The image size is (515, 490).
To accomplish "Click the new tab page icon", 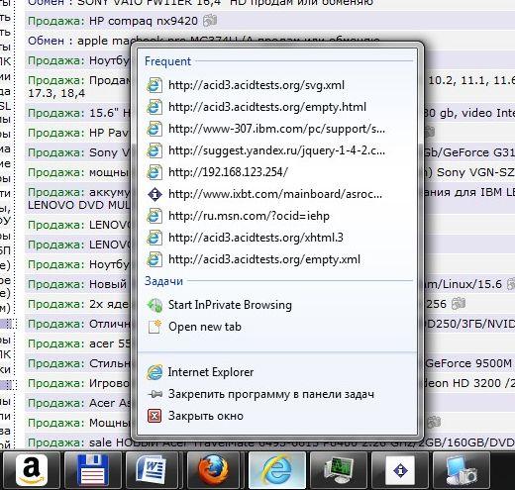I will [x=154, y=327].
